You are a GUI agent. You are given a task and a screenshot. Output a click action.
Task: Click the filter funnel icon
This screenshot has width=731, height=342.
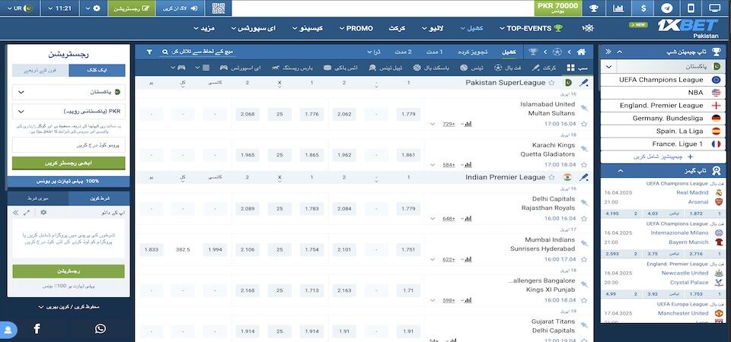coord(149,52)
